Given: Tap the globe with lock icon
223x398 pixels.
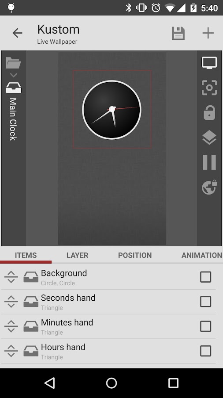Looking at the screenshot, I should pos(209,187).
